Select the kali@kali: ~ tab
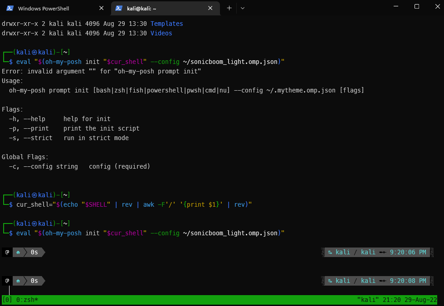 [x=166, y=8]
